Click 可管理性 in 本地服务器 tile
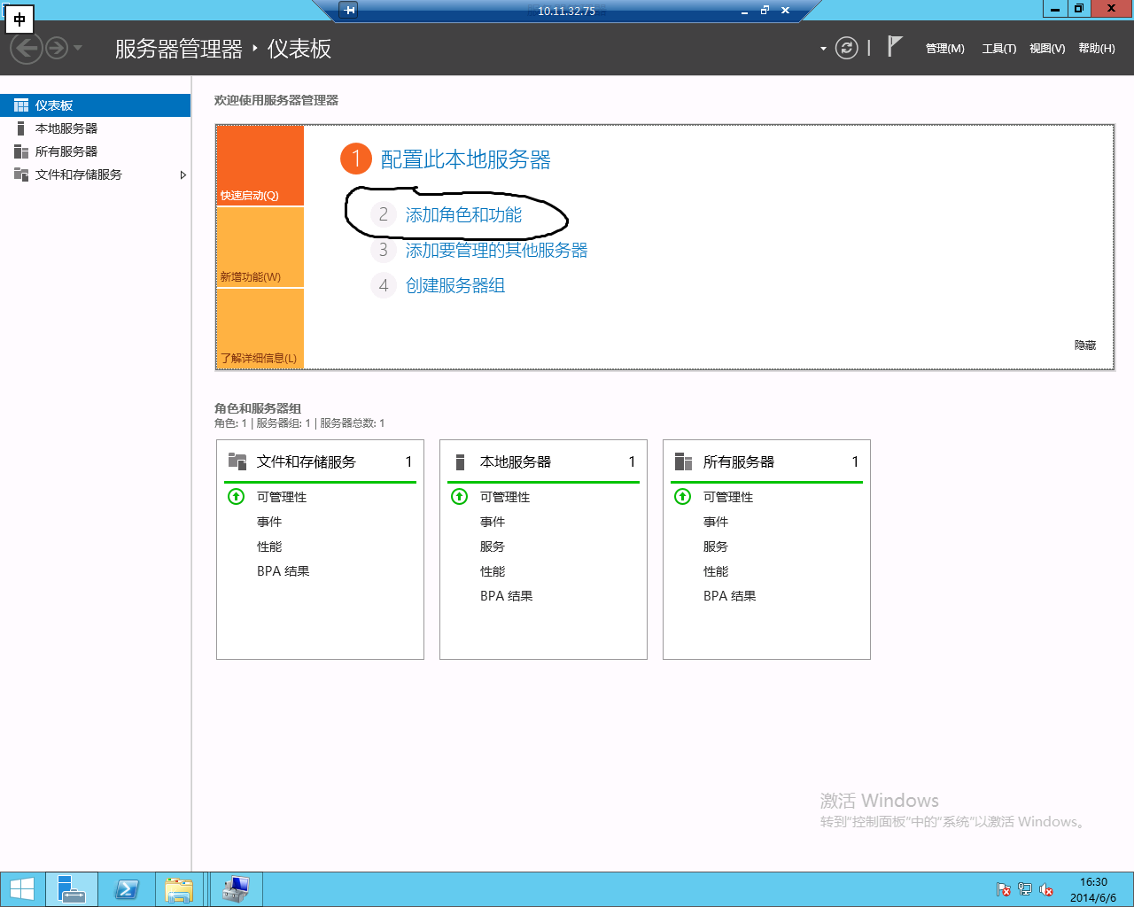 tap(505, 497)
